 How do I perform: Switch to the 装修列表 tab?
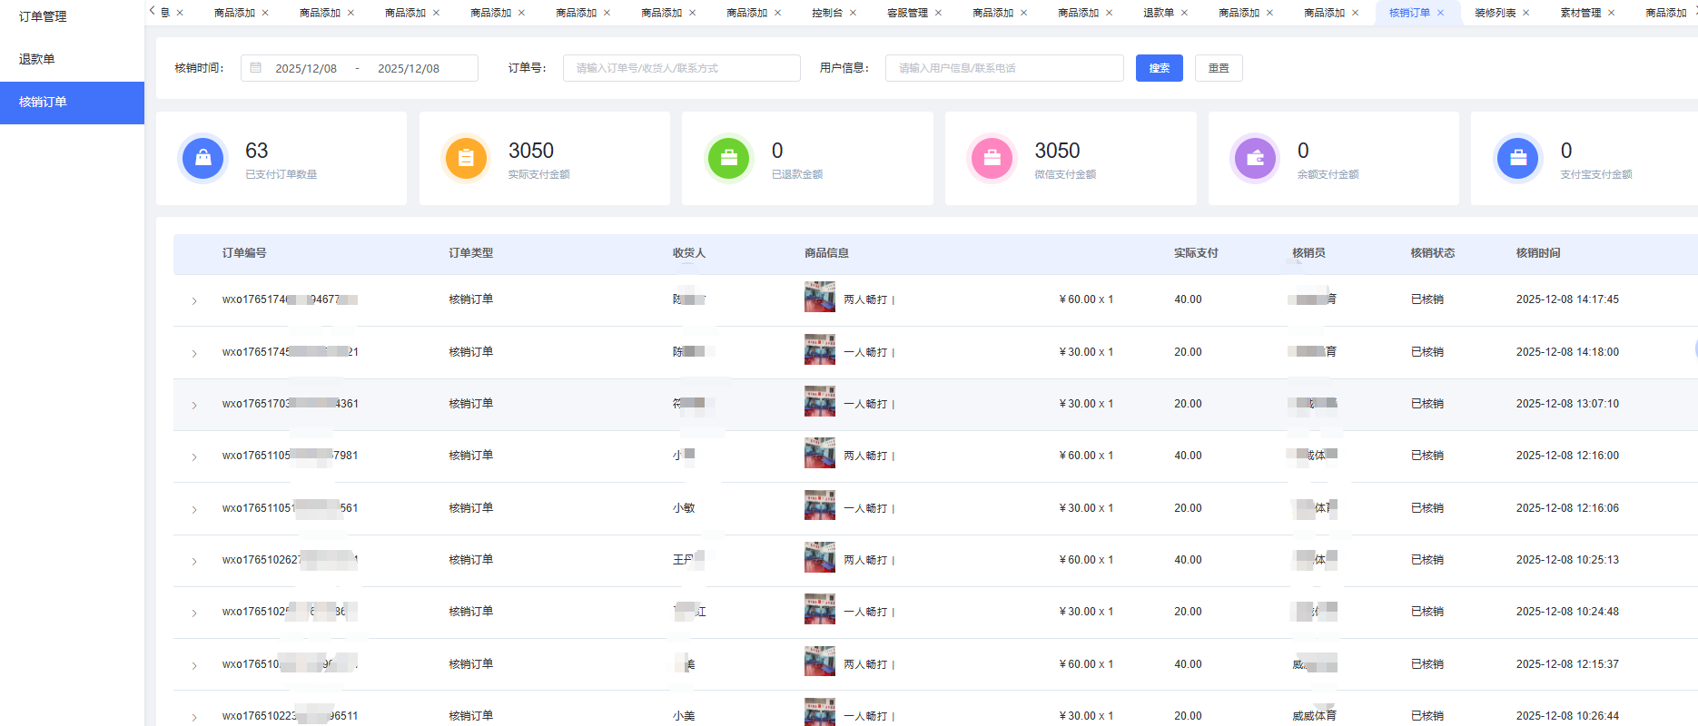coord(1495,13)
